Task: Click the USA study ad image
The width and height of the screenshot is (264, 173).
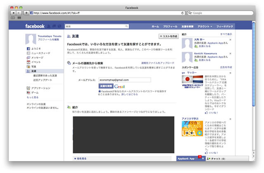Action: tap(192, 129)
